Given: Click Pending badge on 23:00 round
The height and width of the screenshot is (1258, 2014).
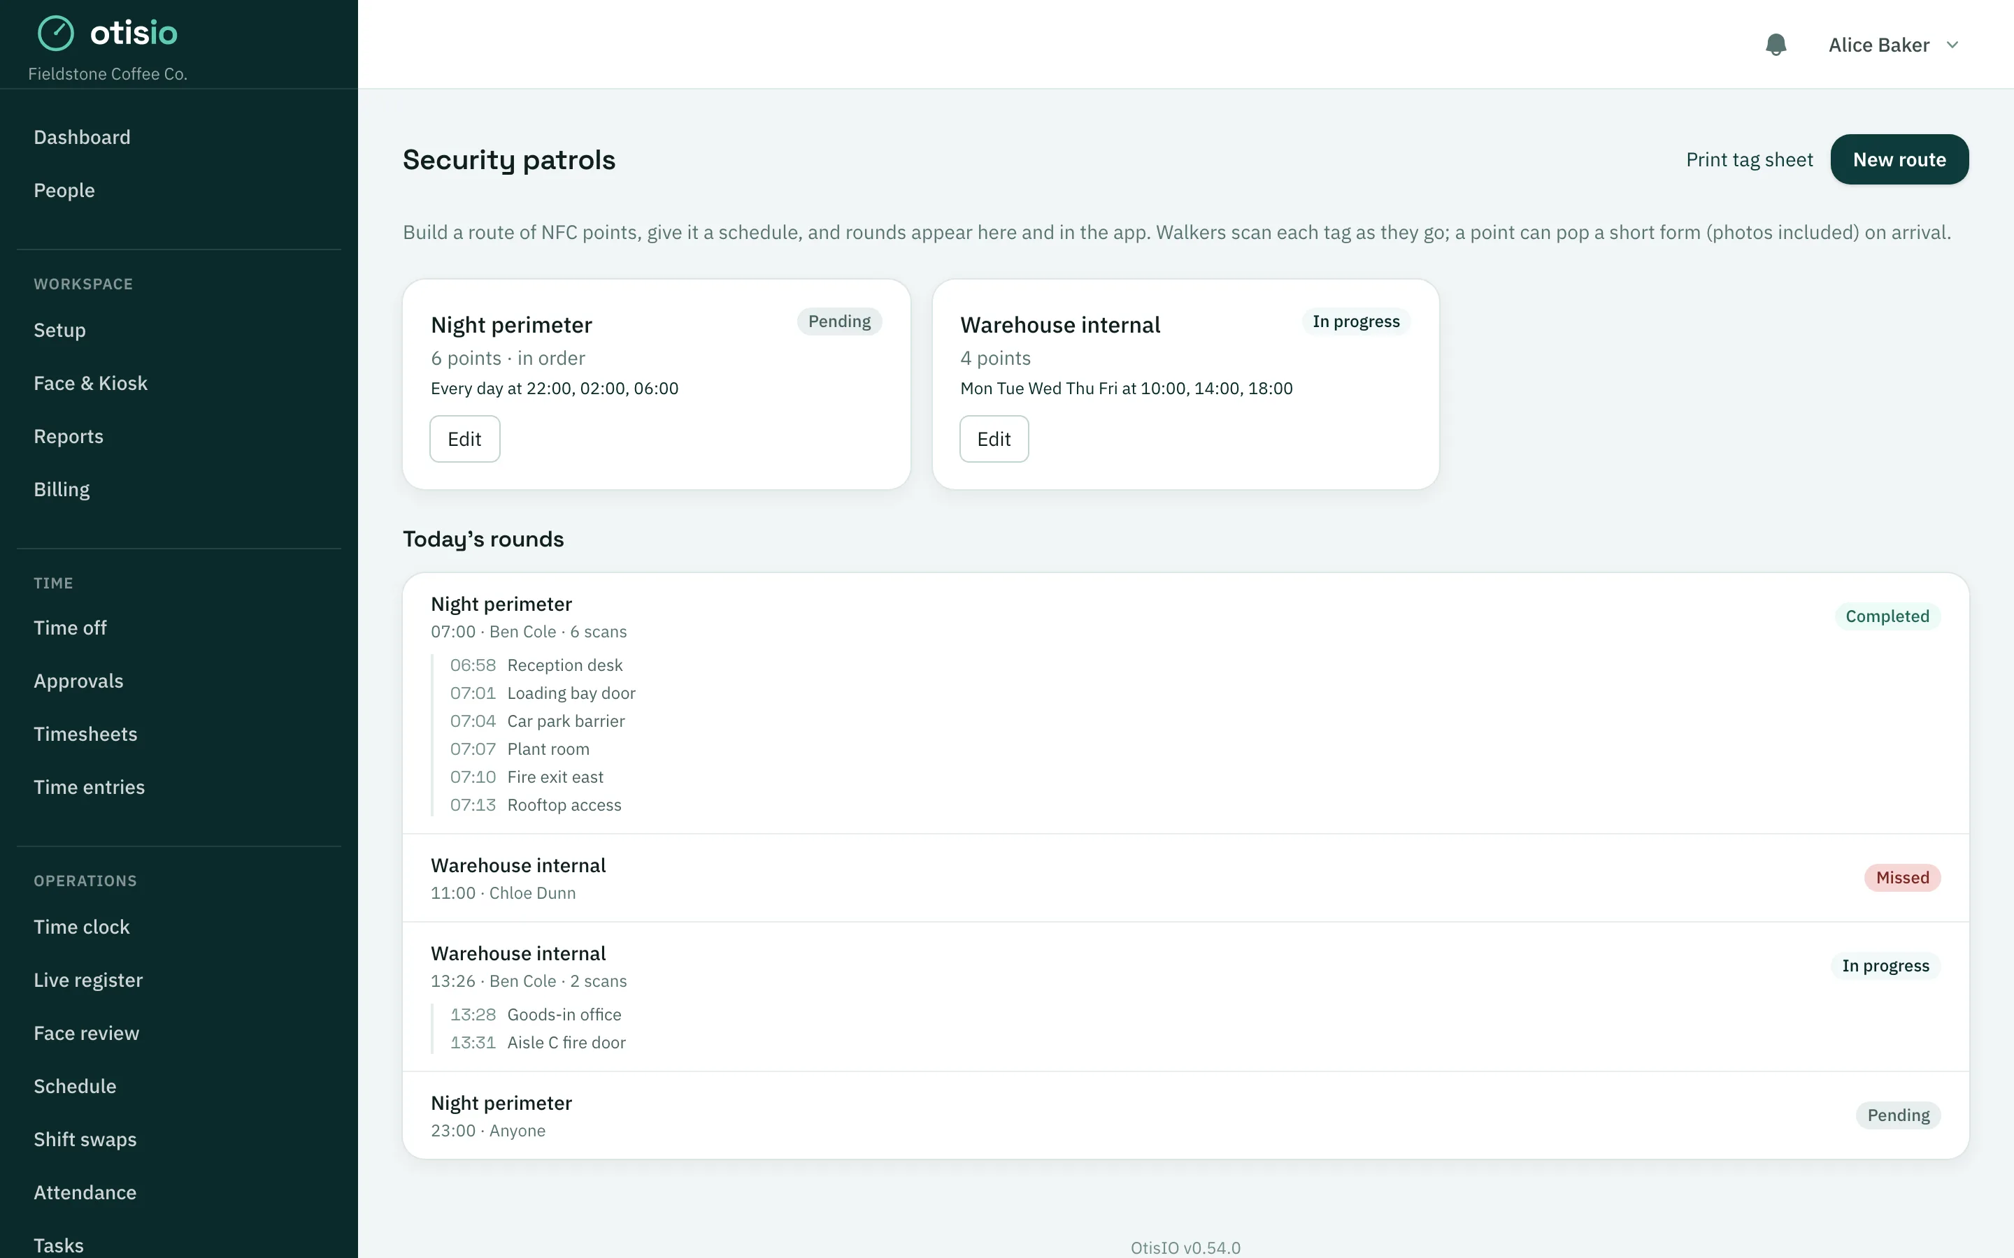Looking at the screenshot, I should tap(1897, 1115).
